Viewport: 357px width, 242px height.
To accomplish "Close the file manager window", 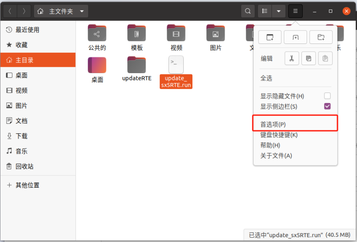I will click(347, 11).
